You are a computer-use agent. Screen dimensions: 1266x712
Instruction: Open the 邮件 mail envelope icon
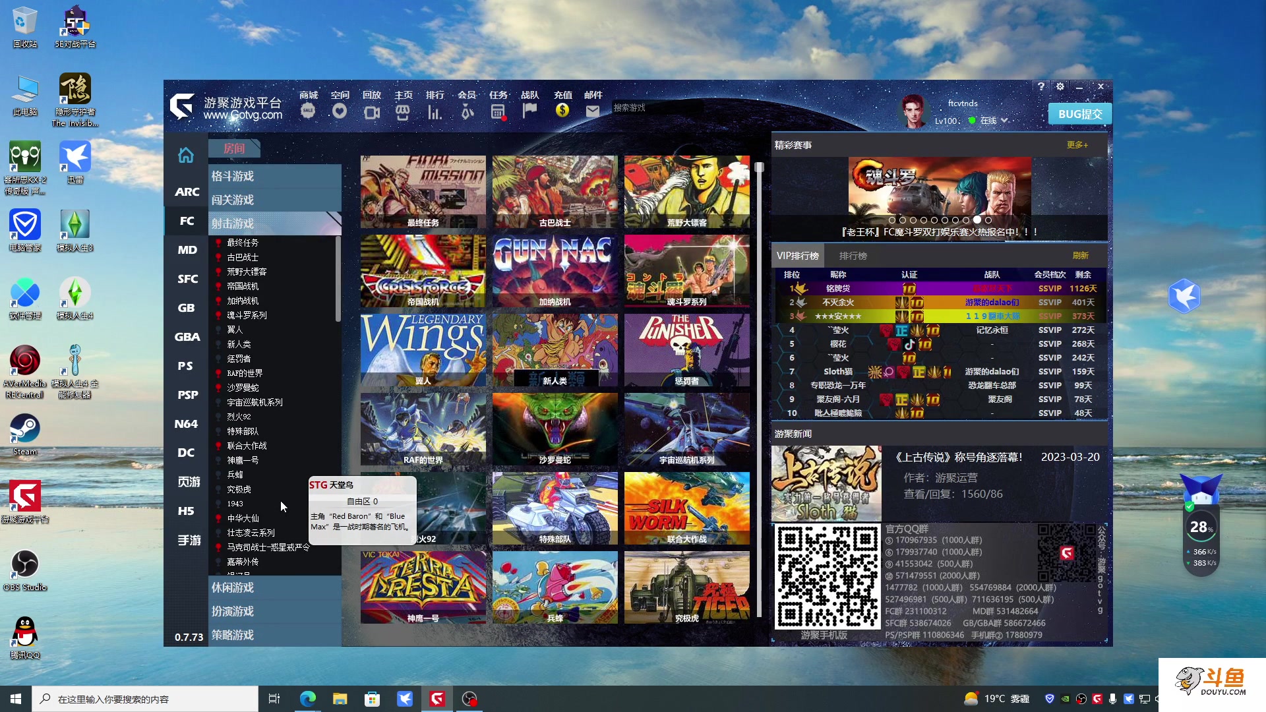pyautogui.click(x=593, y=111)
